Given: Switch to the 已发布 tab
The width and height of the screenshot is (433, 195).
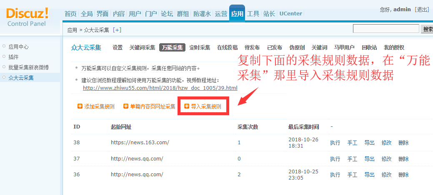Looking at the screenshot, I should pyautogui.click(x=275, y=48).
